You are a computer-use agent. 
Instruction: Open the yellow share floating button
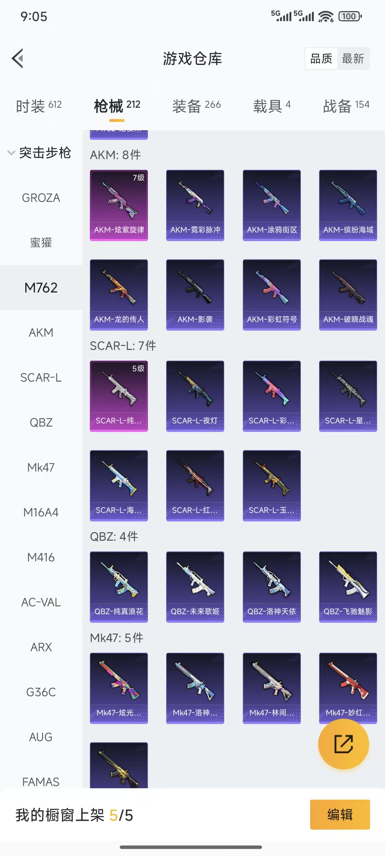pos(343,744)
